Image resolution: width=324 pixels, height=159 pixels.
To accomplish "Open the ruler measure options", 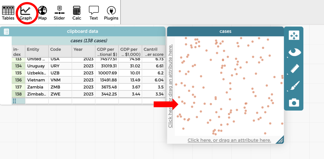I will pos(294,69).
